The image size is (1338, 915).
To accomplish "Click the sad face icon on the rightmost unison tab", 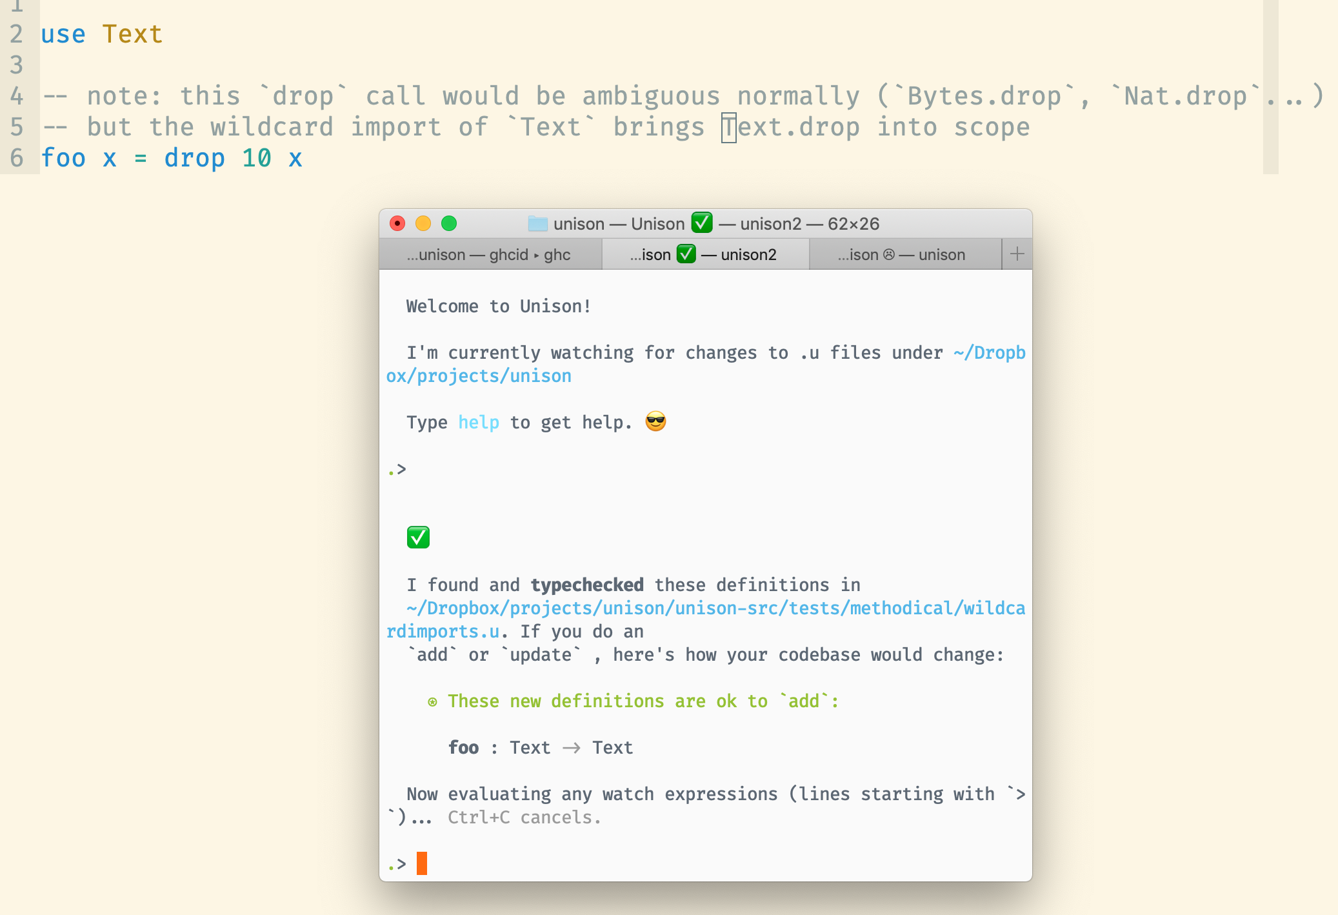I will click(x=890, y=254).
